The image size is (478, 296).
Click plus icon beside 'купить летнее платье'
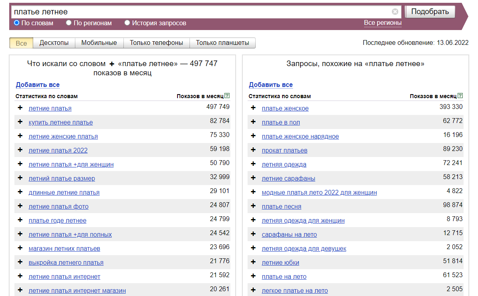(x=20, y=122)
